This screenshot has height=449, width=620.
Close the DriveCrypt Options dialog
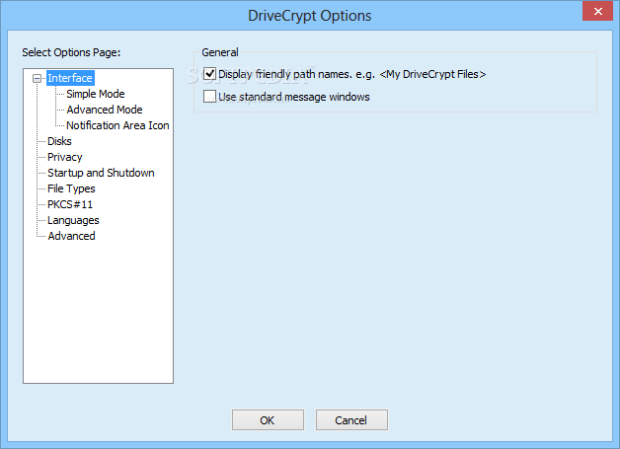click(x=597, y=11)
